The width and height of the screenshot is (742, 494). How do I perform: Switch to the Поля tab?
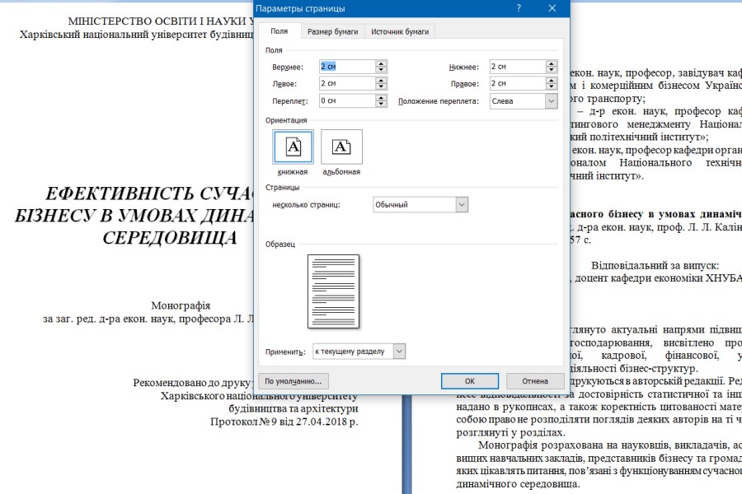coord(279,31)
